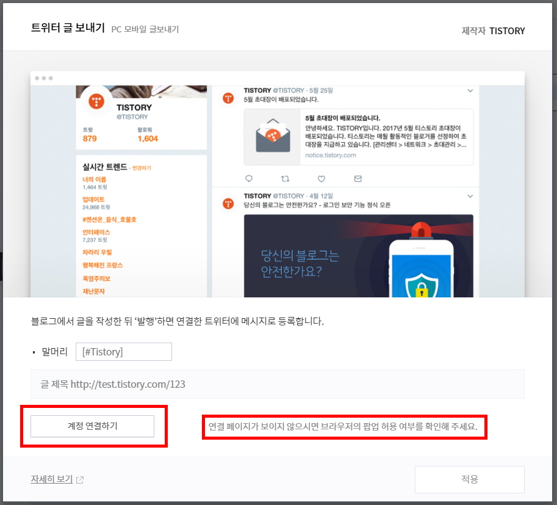Click the PC 모바일 글보내기 subtitle
557x505 pixels.
click(145, 29)
